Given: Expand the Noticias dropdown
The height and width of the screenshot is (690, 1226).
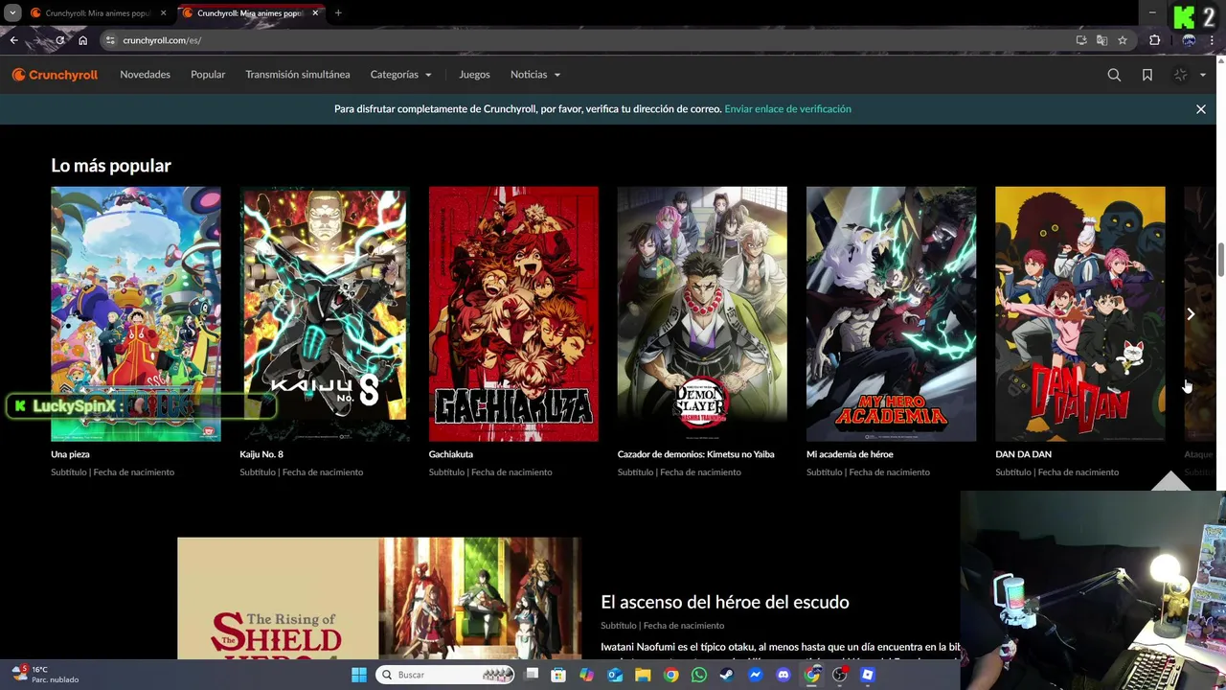Looking at the screenshot, I should coord(535,75).
